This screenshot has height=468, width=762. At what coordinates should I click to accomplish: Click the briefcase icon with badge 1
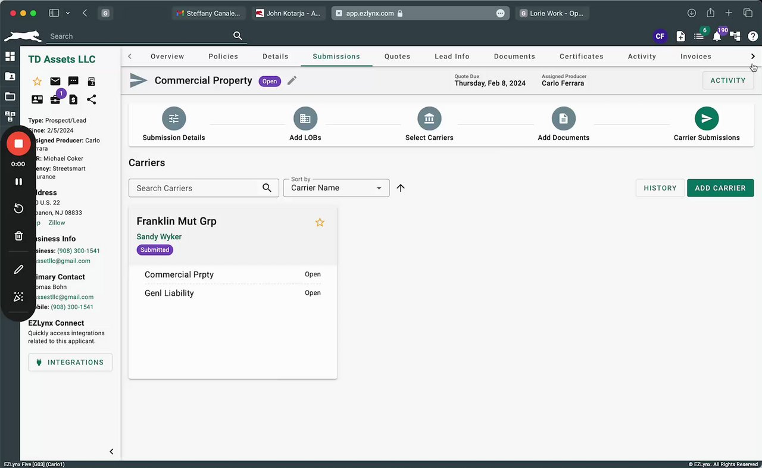coord(55,99)
